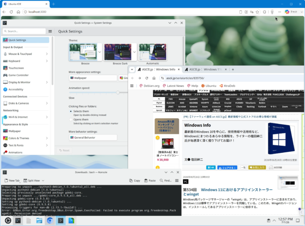Open the Latest News bookmark

click(x=173, y=86)
